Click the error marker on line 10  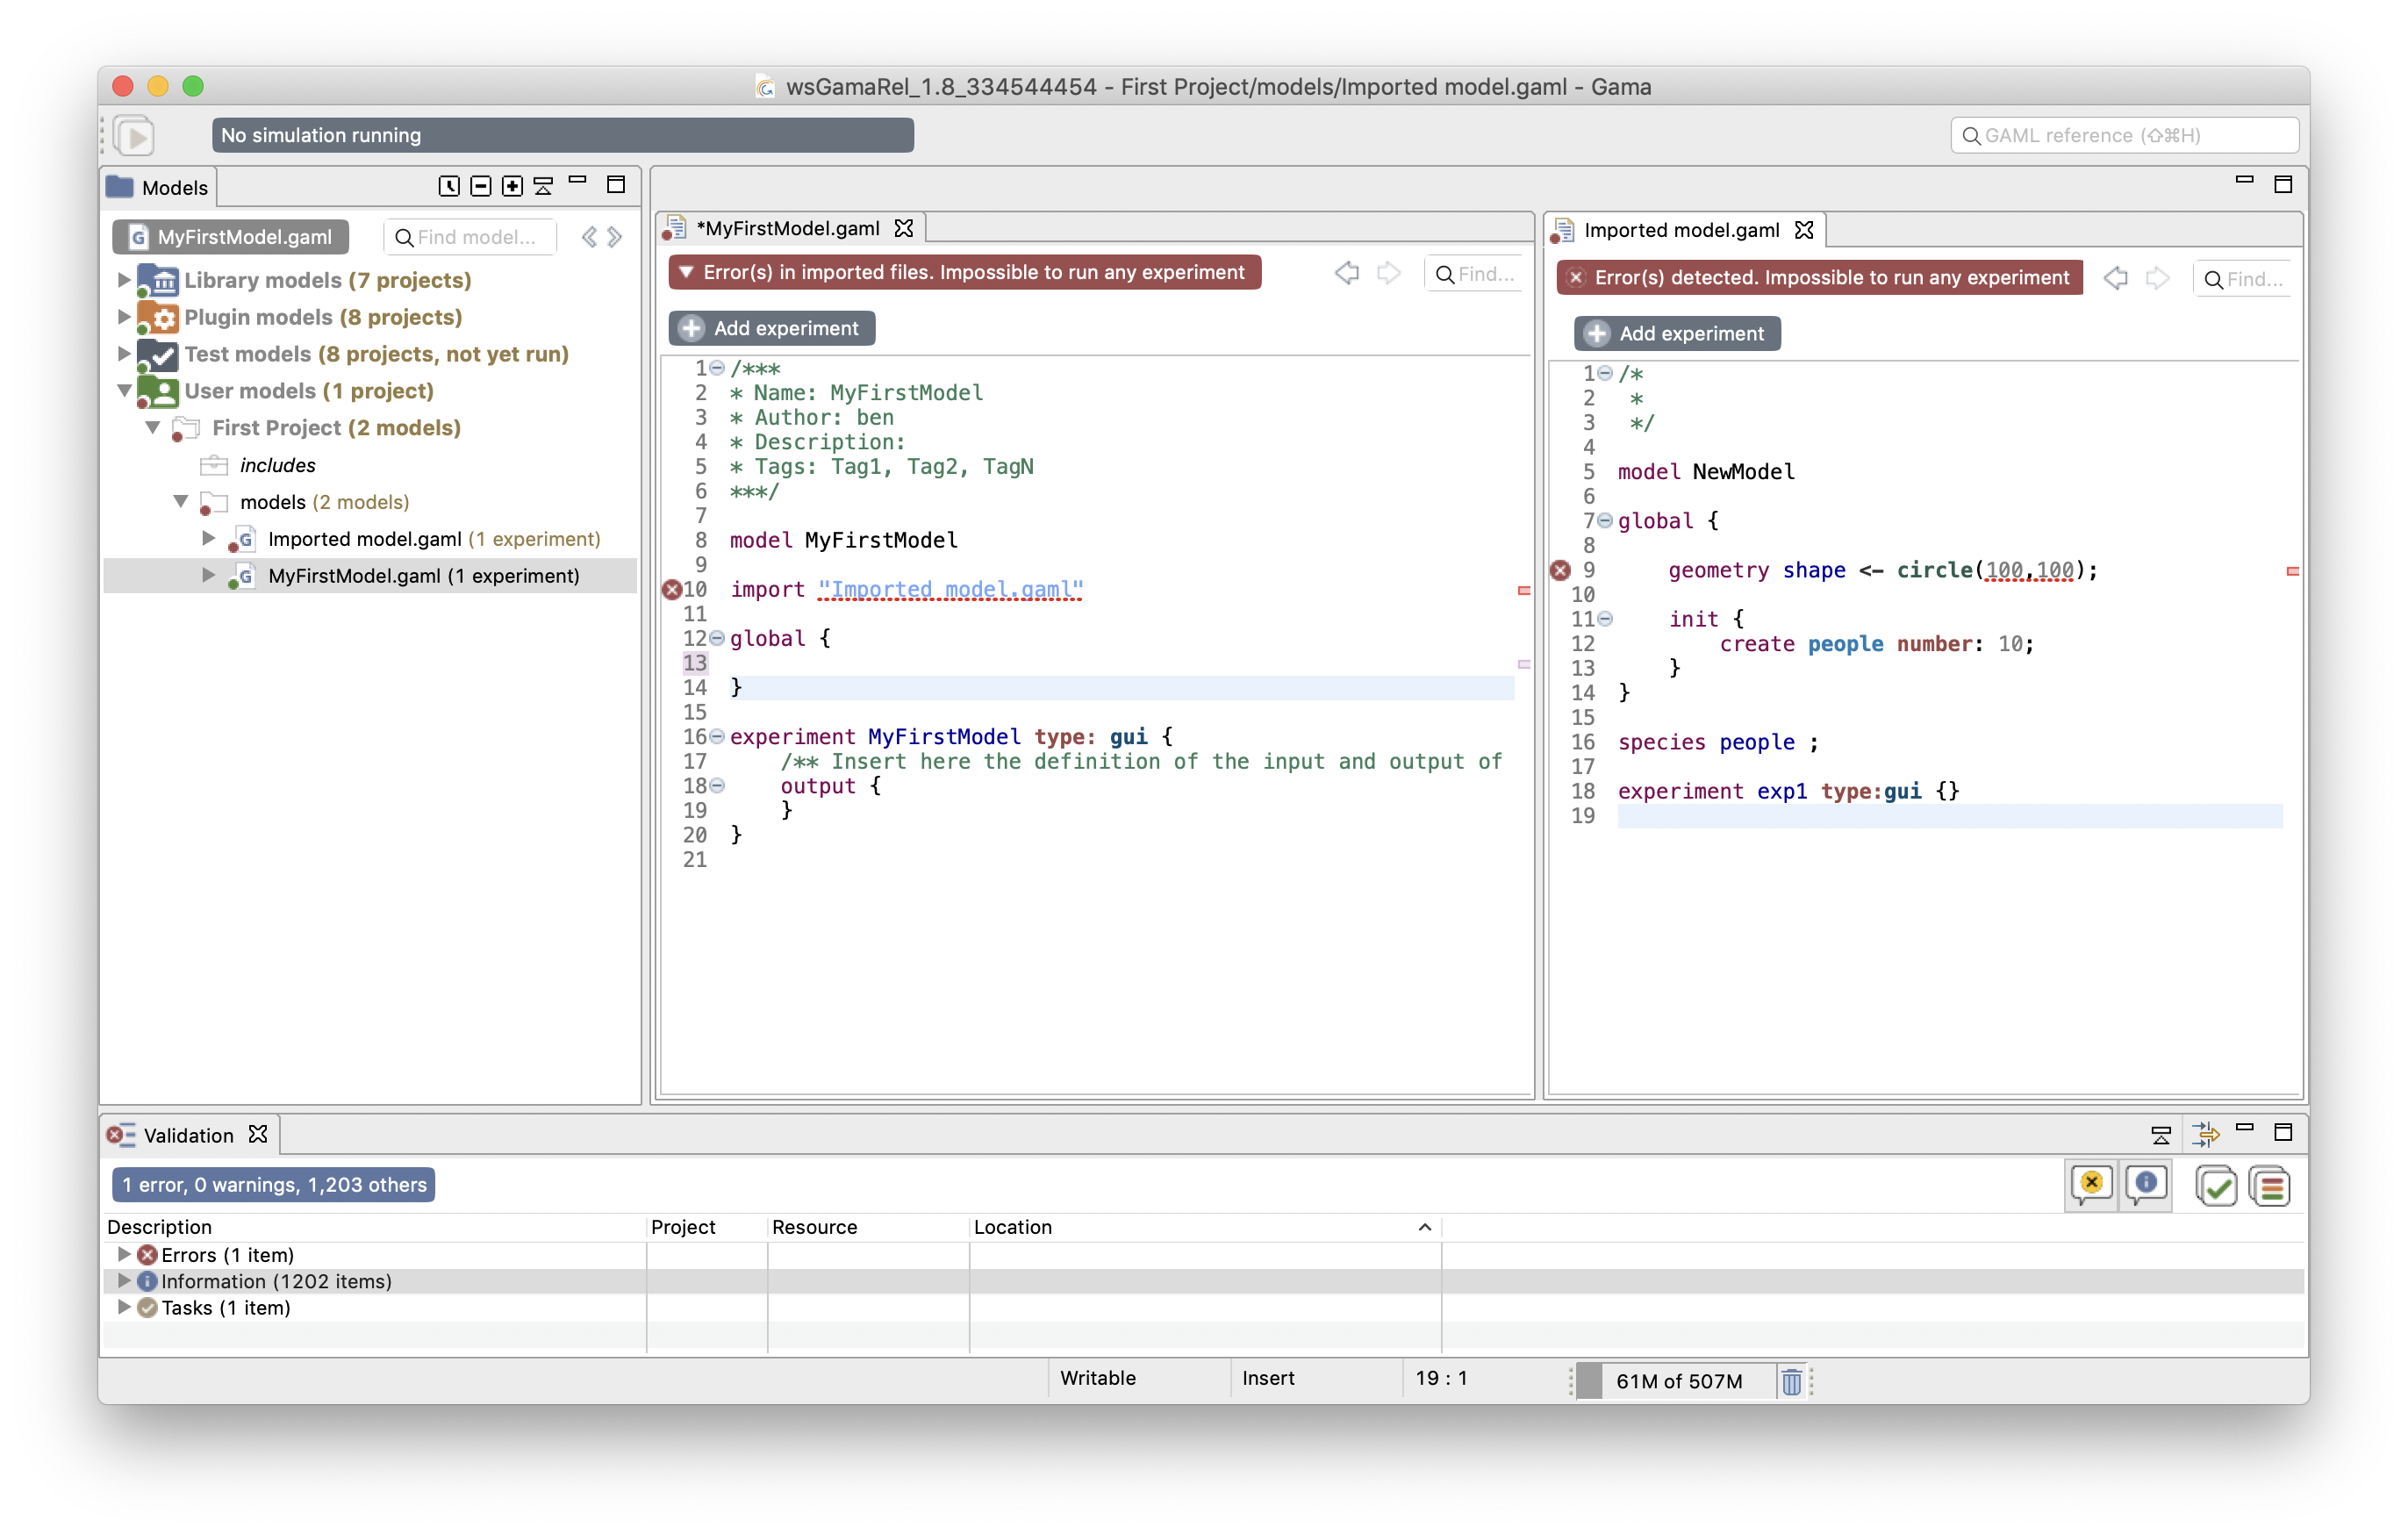coord(672,590)
